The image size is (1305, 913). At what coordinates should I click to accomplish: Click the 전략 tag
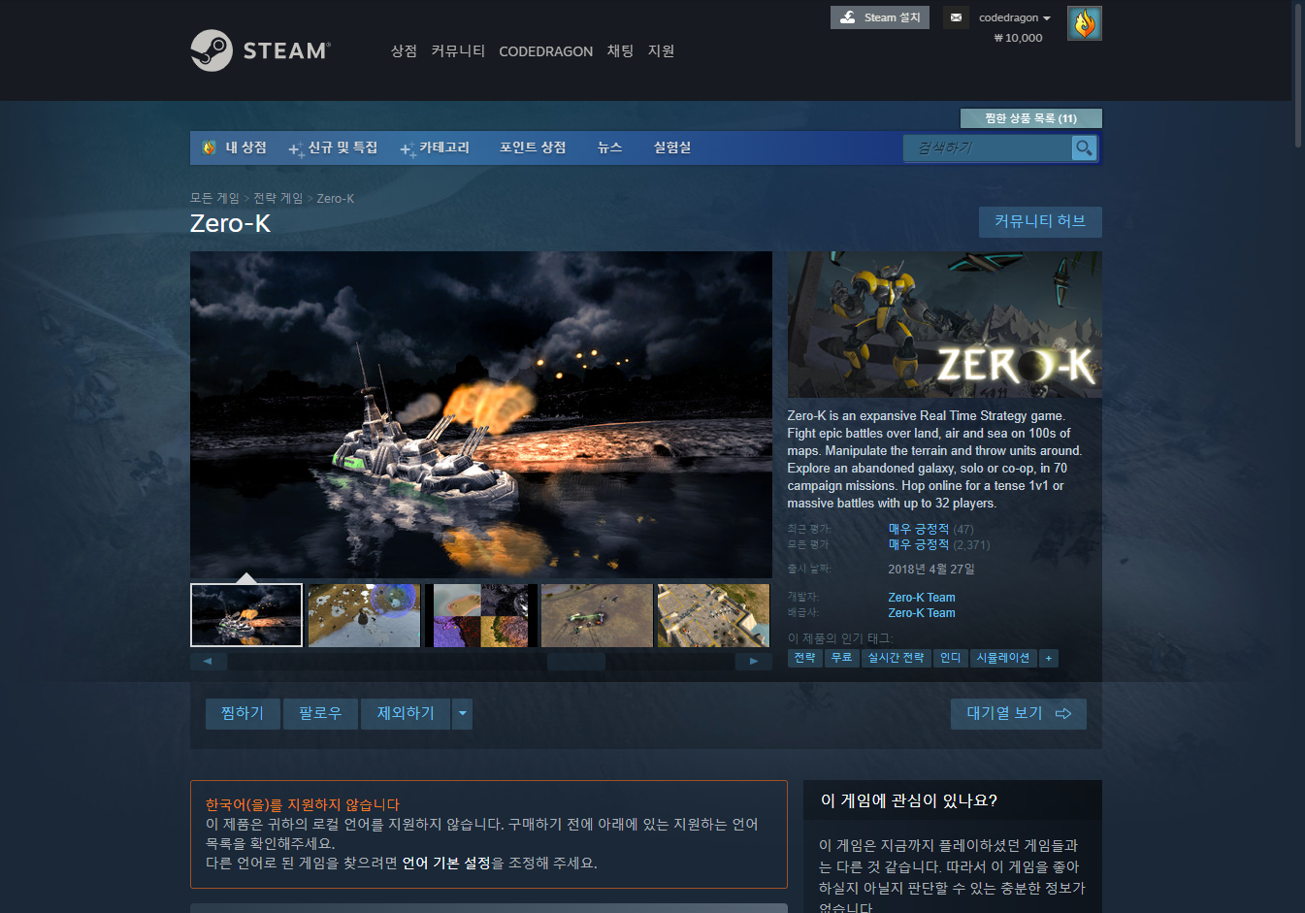coord(804,658)
